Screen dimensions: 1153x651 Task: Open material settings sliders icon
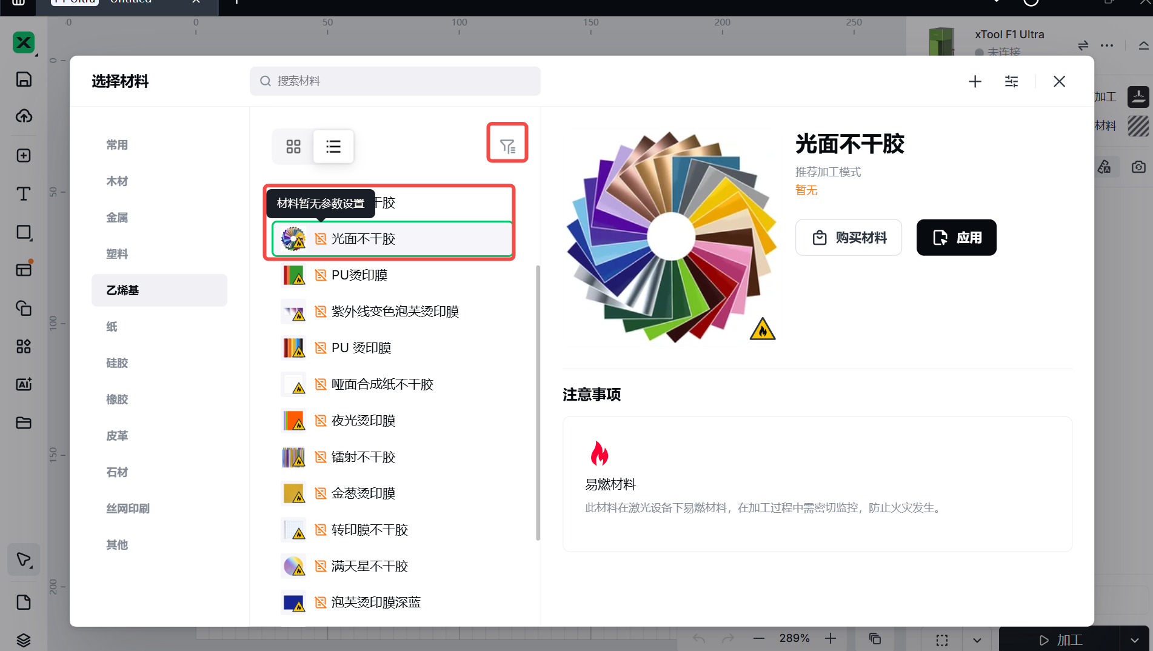(x=1011, y=81)
